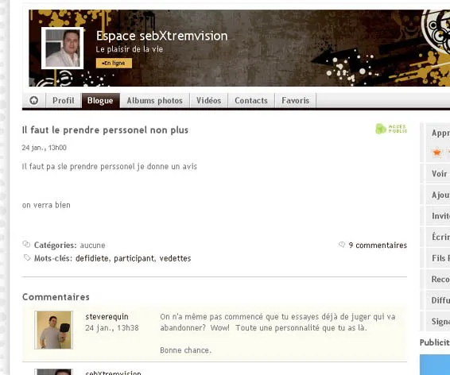Open the Profil tab

(64, 100)
